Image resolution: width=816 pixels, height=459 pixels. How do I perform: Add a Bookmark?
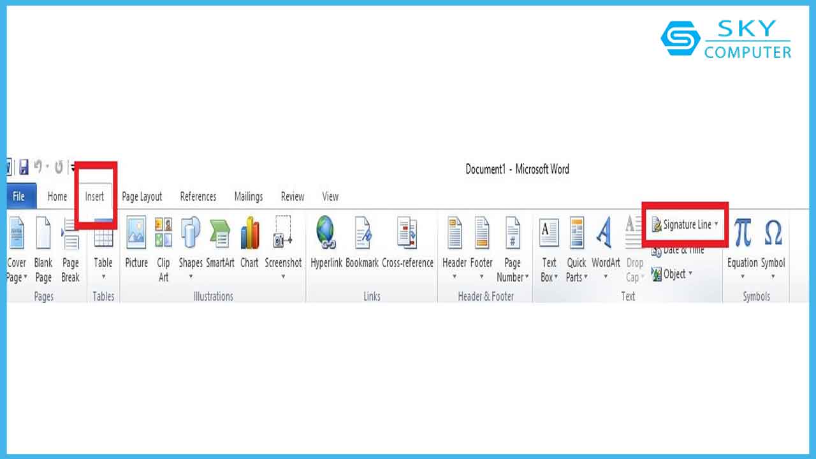[x=362, y=243]
